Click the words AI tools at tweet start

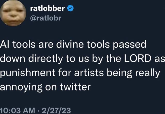coord(18,44)
